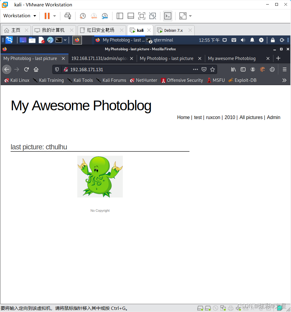Click the stretch guest display icon

pos(183,16)
